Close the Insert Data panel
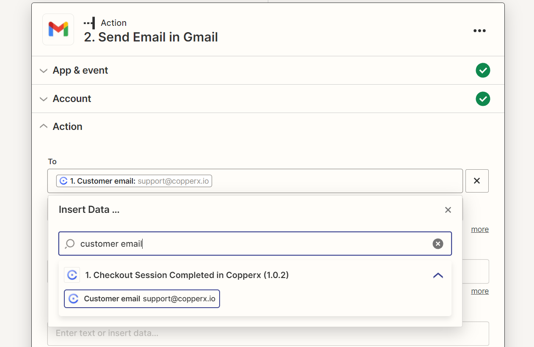Viewport: 534px width, 347px height. click(448, 210)
